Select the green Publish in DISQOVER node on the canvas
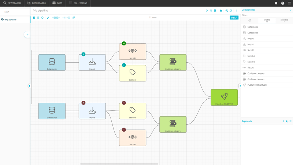Image resolution: width=293 pixels, height=165 pixels. (224, 97)
